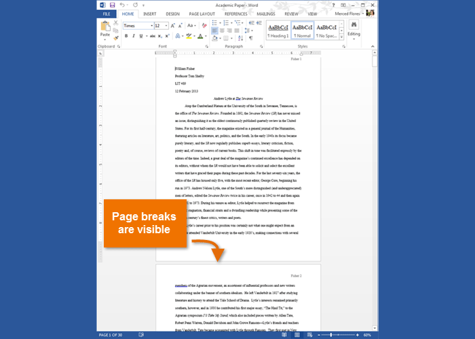Click the tab selector on the ruler
The width and height of the screenshot is (475, 339).
100,54
